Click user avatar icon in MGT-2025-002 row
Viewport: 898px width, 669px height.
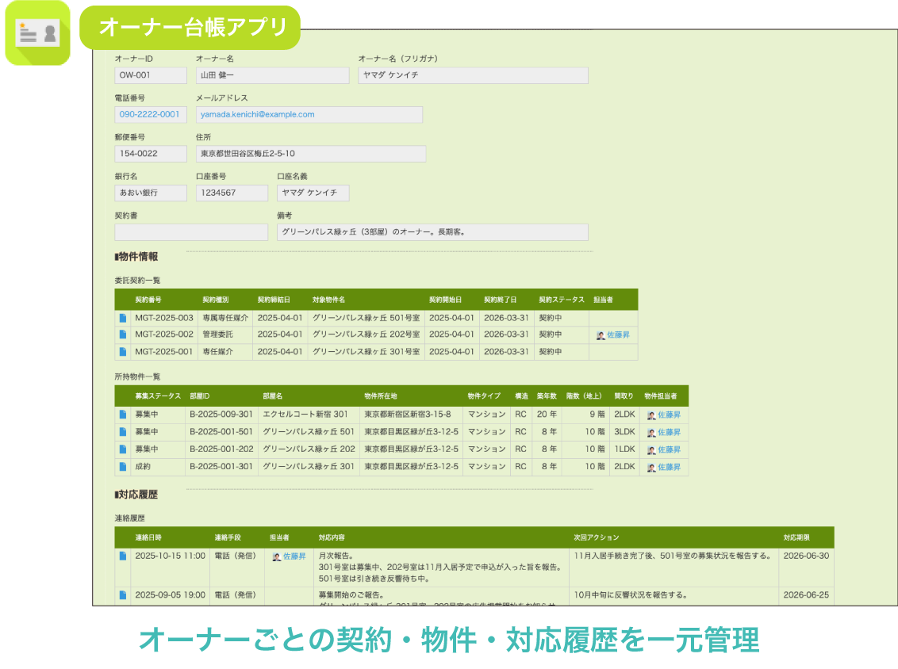(601, 335)
